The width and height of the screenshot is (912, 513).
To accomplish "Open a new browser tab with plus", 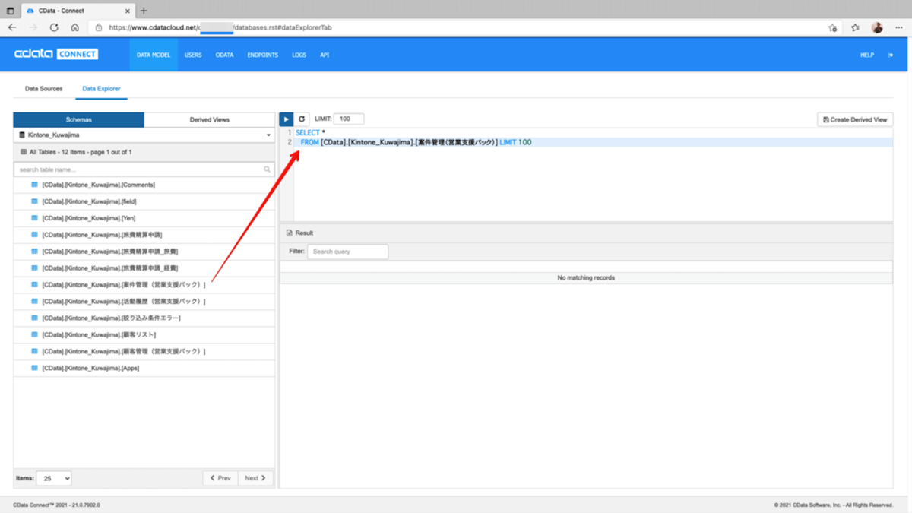I will pos(144,11).
